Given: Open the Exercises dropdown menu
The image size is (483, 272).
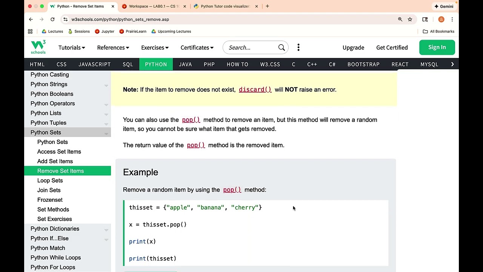Looking at the screenshot, I should (x=155, y=48).
